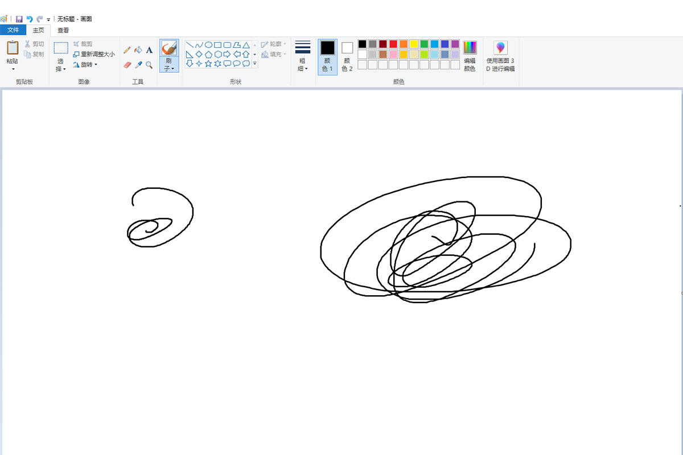Switch to the 查看 view tab

pos(63,30)
